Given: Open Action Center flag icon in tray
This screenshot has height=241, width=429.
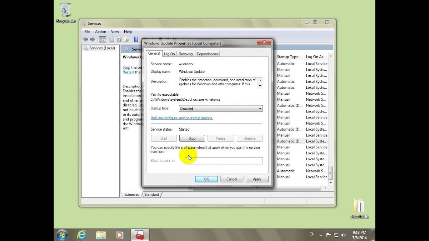Looking at the screenshot, I should (x=328, y=235).
